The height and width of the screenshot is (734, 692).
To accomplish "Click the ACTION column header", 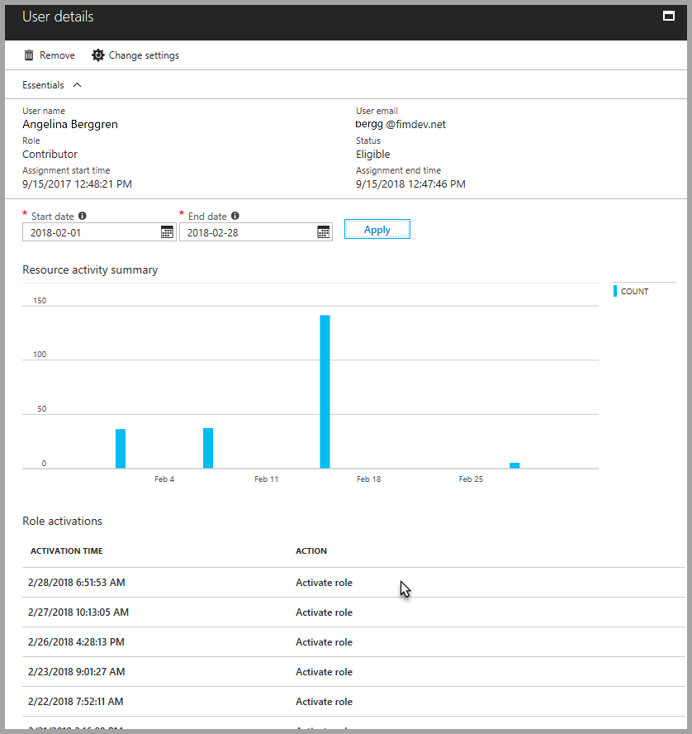I will click(x=311, y=551).
